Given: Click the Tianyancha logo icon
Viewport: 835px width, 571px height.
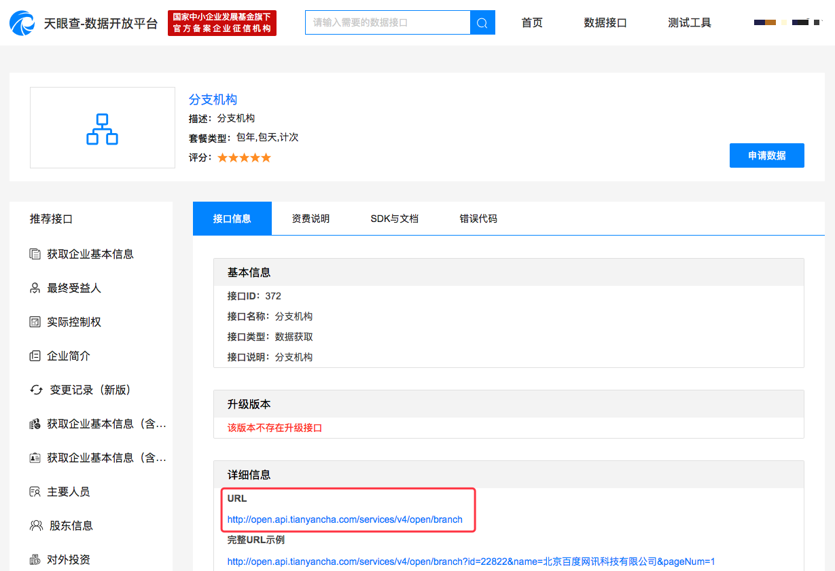Looking at the screenshot, I should point(23,23).
